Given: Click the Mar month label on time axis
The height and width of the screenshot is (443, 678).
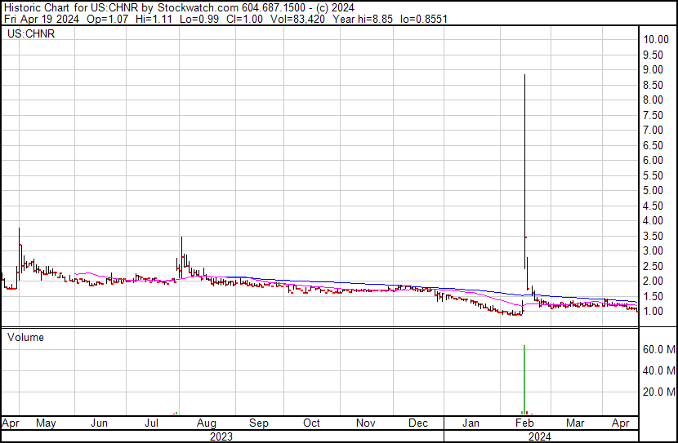Looking at the screenshot, I should click(576, 423).
